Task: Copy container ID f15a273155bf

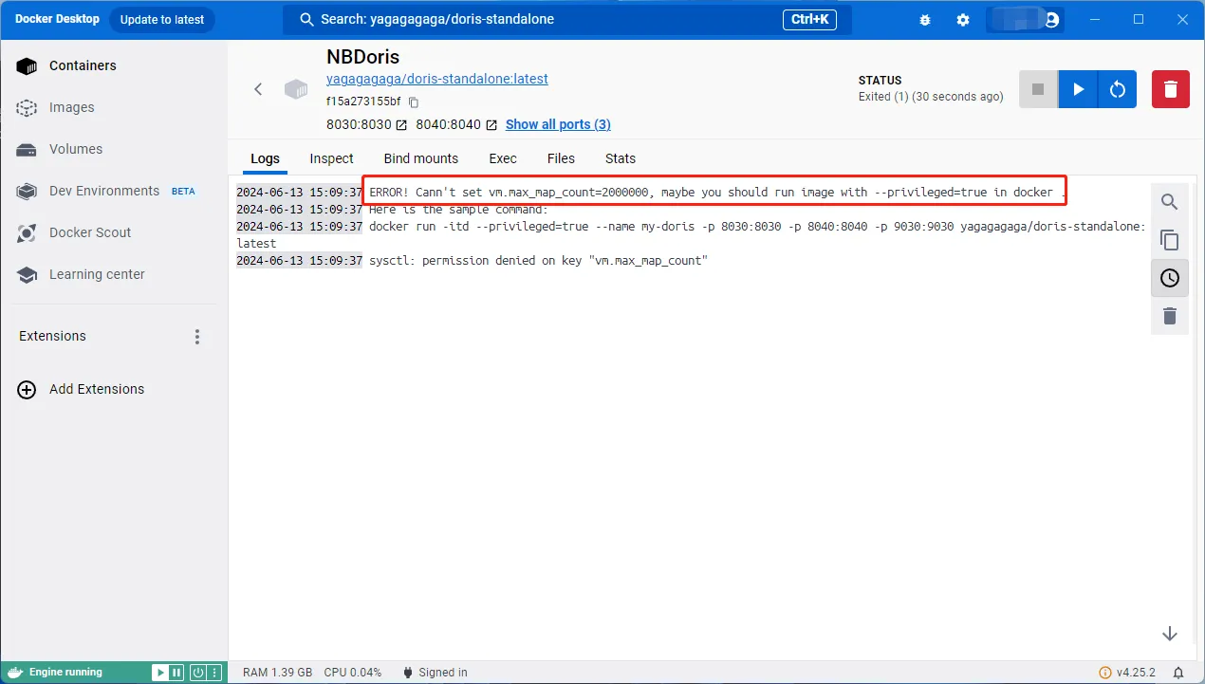Action: click(414, 102)
